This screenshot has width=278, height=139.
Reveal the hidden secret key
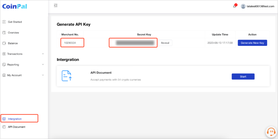click(x=165, y=43)
